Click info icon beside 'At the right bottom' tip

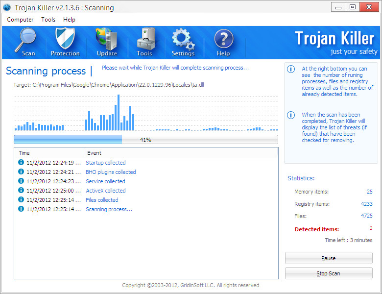291,69
